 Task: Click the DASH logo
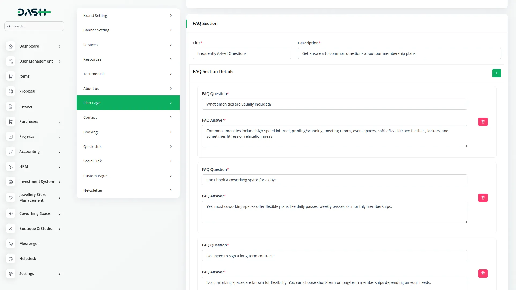point(34,12)
